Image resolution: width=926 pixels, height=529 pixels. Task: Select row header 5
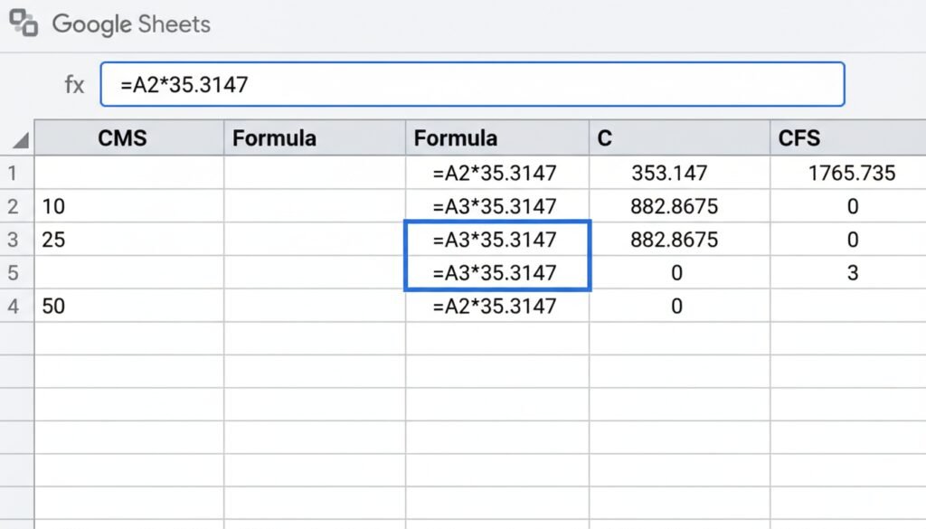pos(17,272)
